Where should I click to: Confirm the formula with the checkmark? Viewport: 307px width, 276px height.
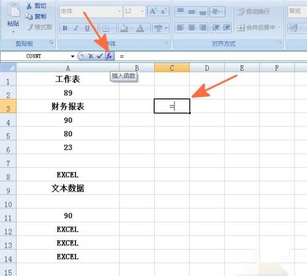(x=100, y=56)
